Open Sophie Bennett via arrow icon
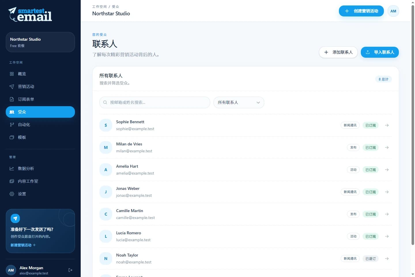This screenshot has height=277, width=415. (x=387, y=125)
